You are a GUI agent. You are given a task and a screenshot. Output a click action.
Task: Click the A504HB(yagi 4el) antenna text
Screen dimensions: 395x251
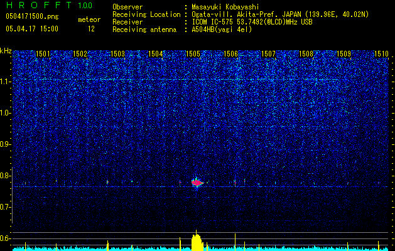222,29
